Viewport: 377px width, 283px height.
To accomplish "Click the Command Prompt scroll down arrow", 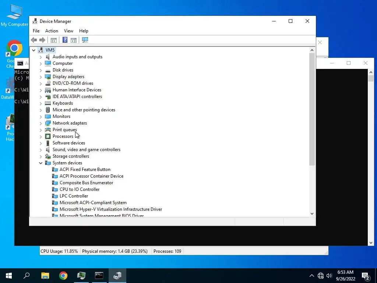I will (x=370, y=242).
